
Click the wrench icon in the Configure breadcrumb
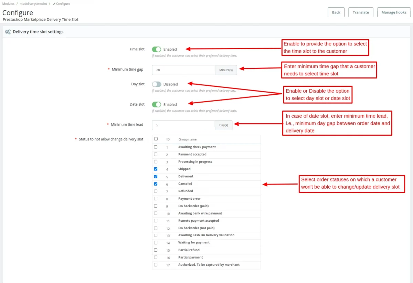[x=55, y=4]
